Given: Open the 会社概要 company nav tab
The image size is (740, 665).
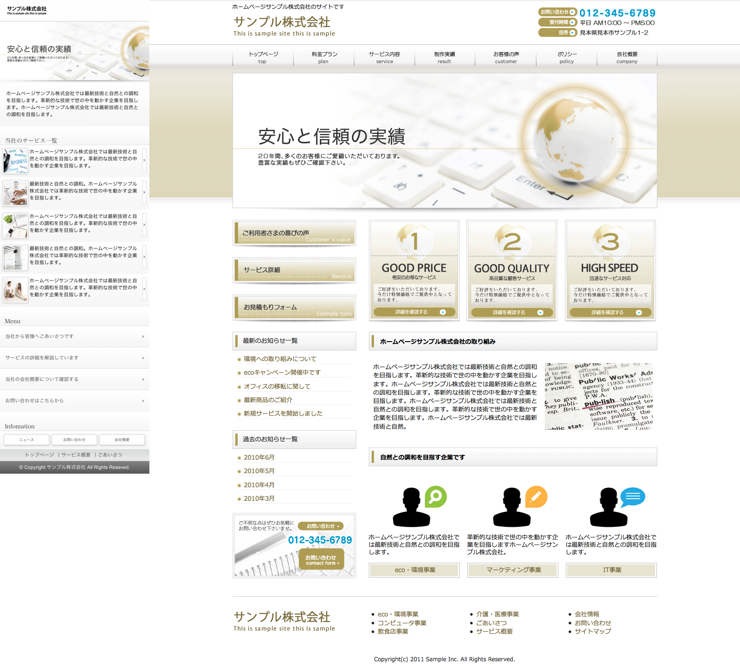Looking at the screenshot, I should [x=627, y=57].
